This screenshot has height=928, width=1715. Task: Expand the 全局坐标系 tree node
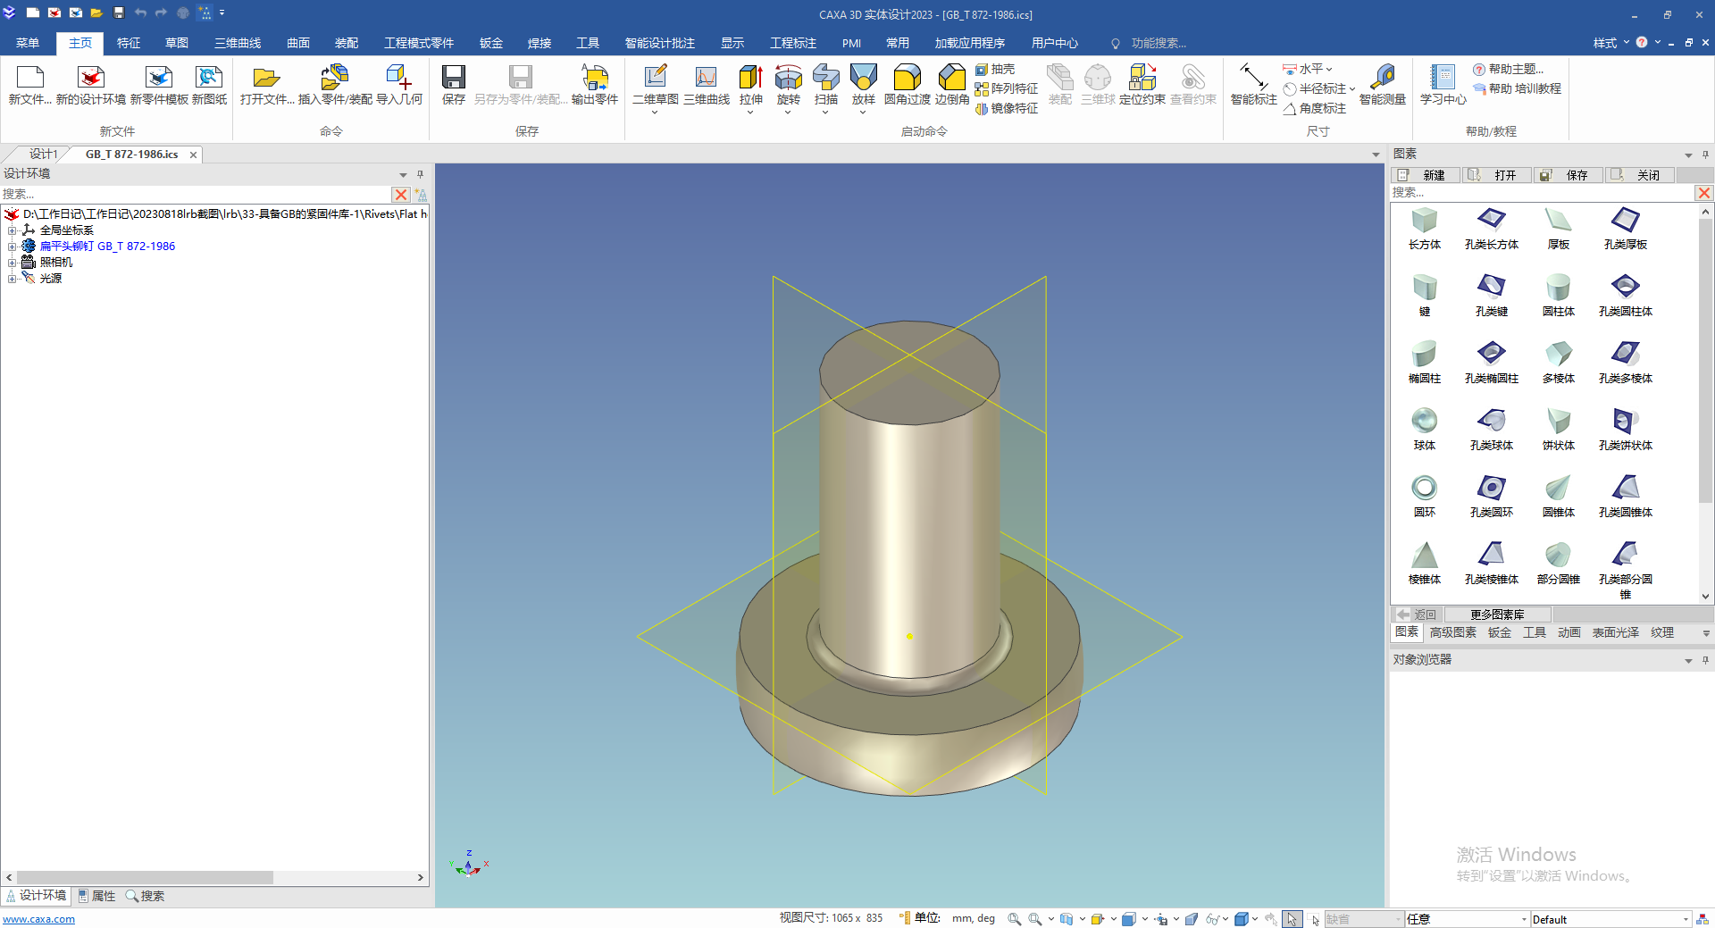point(13,230)
